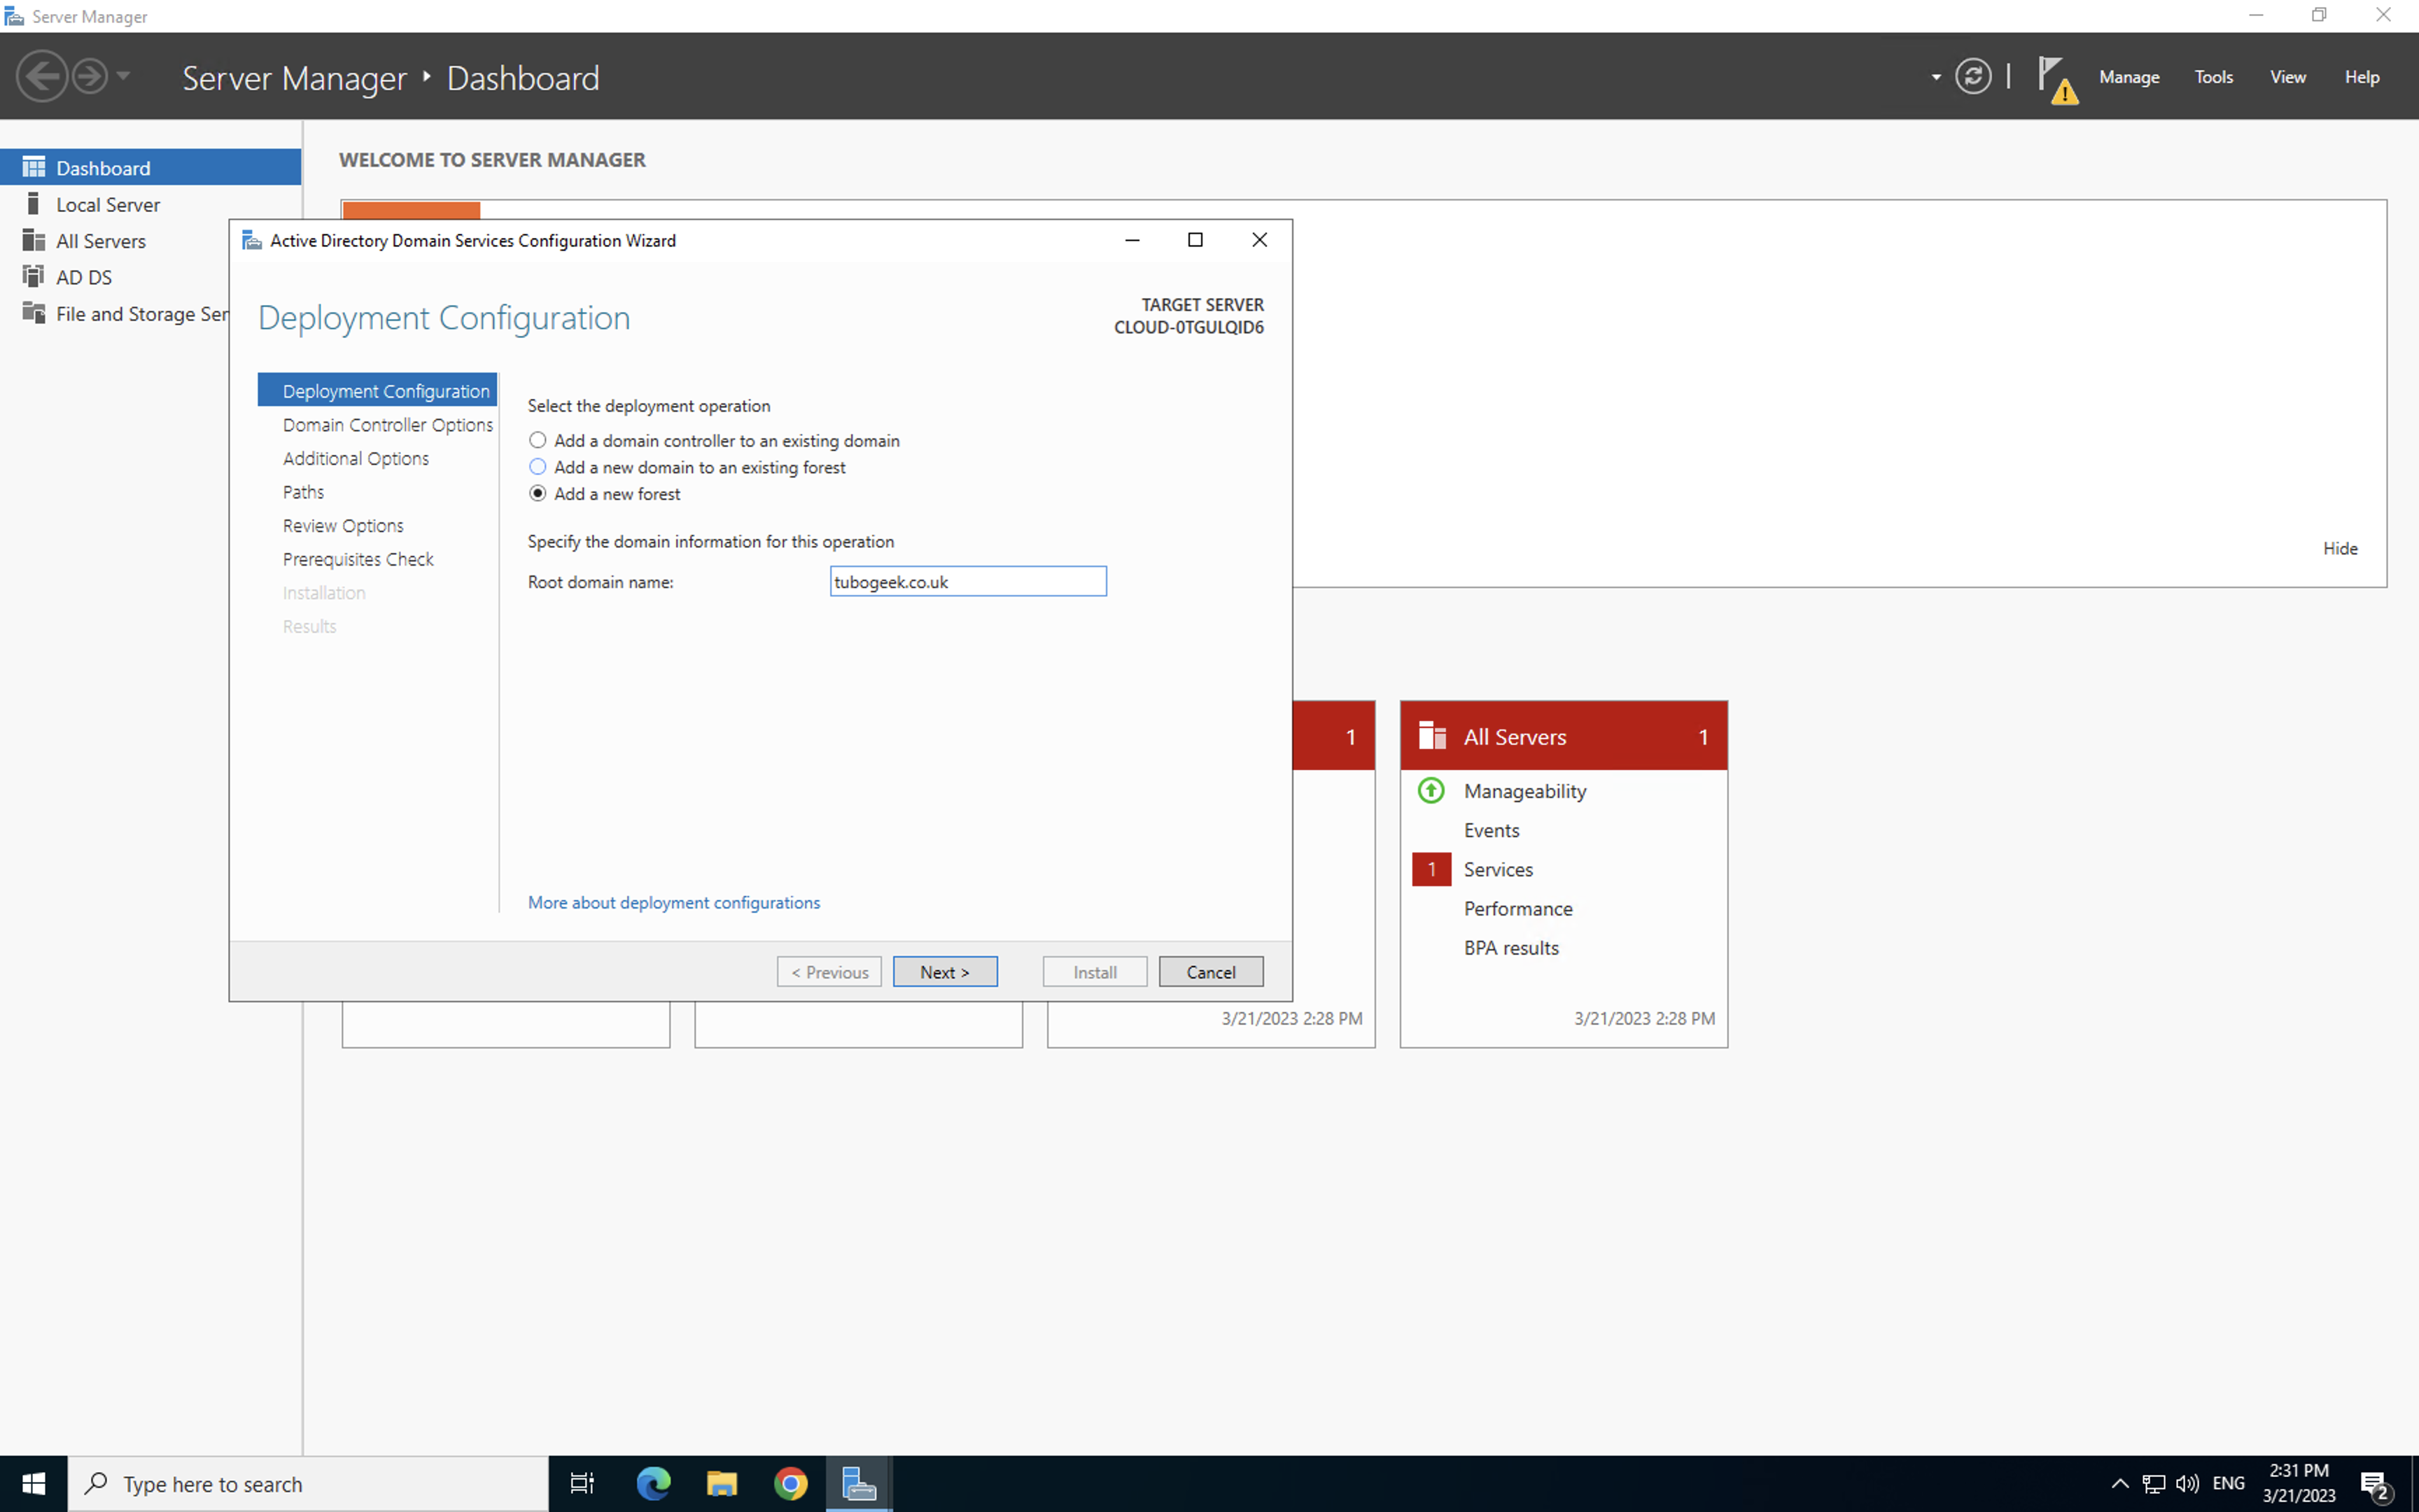Open BPA results in All Servers tile

1510,947
